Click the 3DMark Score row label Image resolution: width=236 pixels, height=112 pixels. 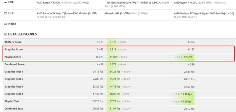(13, 42)
